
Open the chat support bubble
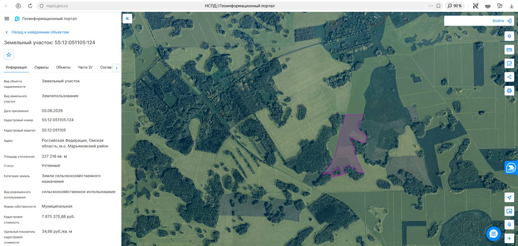pyautogui.click(x=493, y=234)
